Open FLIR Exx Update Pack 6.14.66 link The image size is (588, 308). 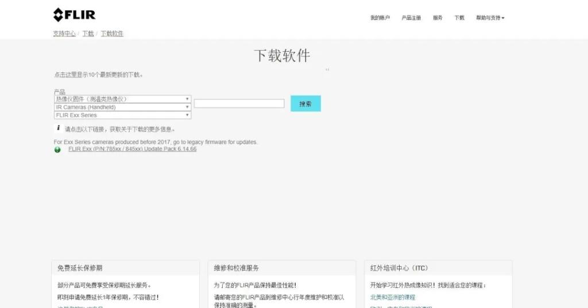(x=133, y=149)
